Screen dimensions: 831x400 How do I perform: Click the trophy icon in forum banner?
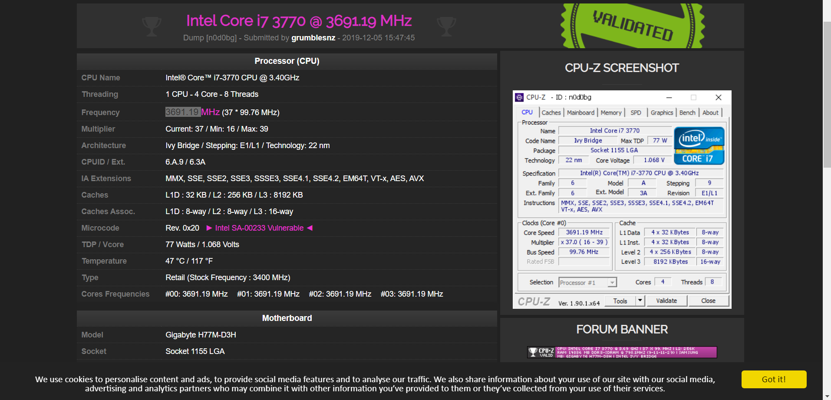[533, 352]
